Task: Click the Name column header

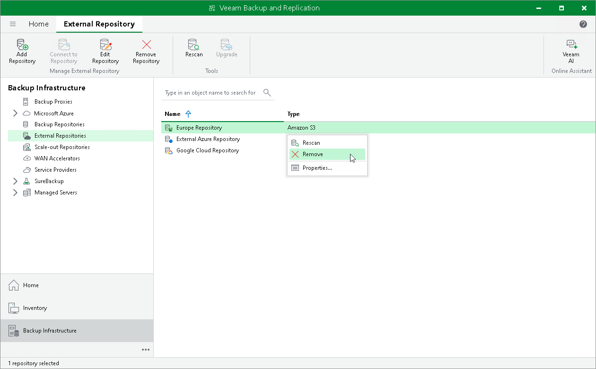Action: pyautogui.click(x=172, y=114)
